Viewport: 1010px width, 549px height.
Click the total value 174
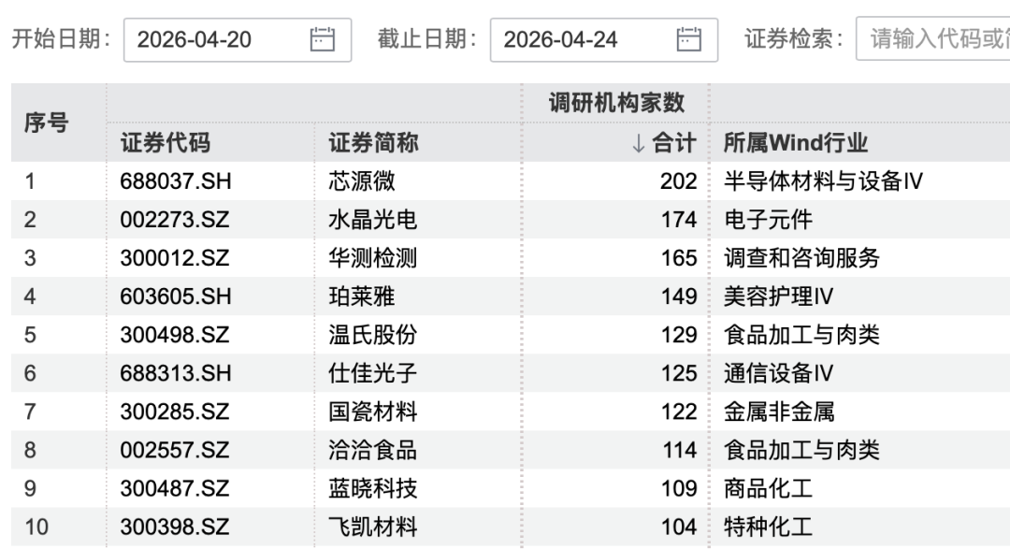679,220
